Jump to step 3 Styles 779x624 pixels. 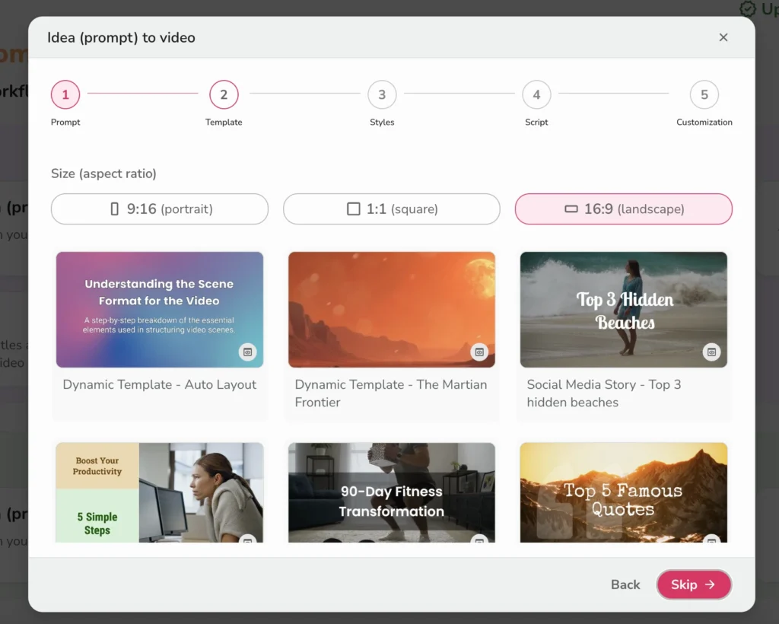tap(382, 94)
